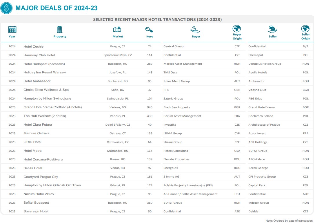Select the Market column header label
Screen dimensions: 315x224
point(118,37)
